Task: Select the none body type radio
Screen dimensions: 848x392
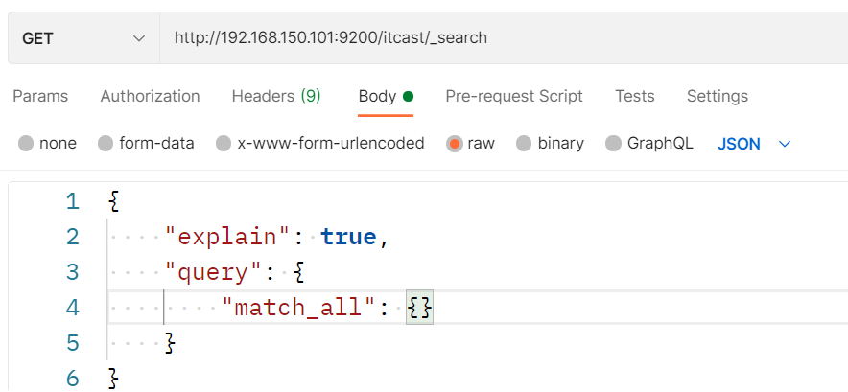Action: pos(26,144)
